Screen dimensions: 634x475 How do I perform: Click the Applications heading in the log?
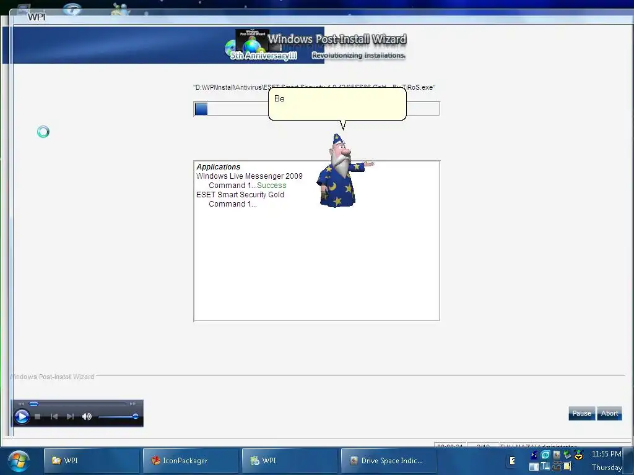[x=219, y=167]
